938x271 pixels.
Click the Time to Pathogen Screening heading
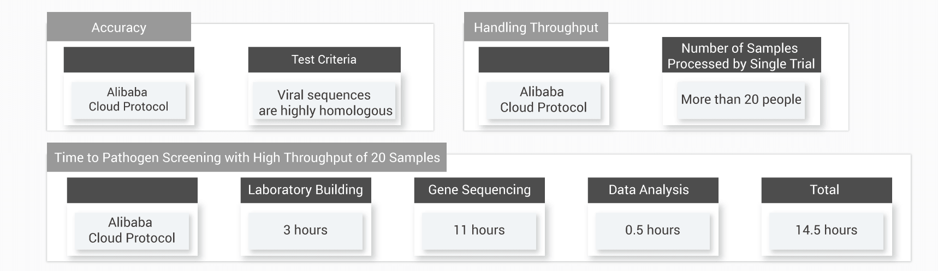coord(247,158)
